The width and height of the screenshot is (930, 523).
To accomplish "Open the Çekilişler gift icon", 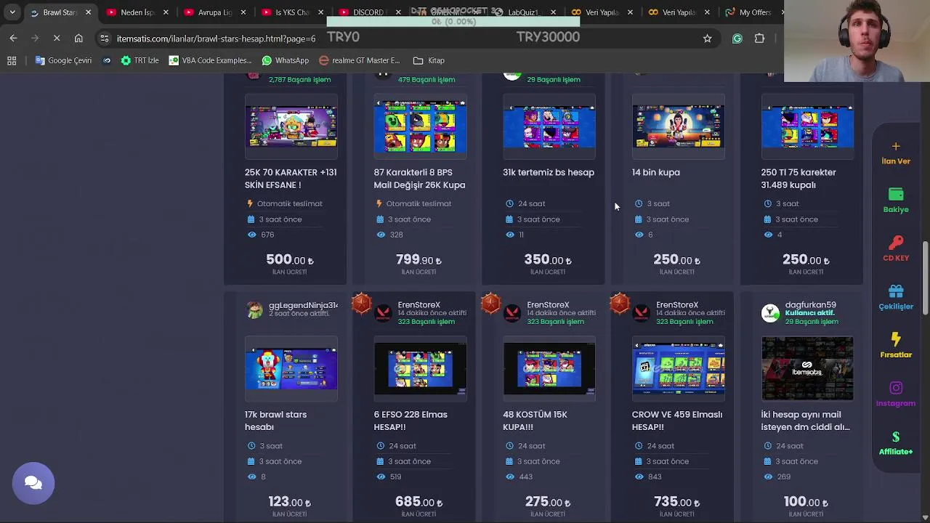I will pos(896,291).
